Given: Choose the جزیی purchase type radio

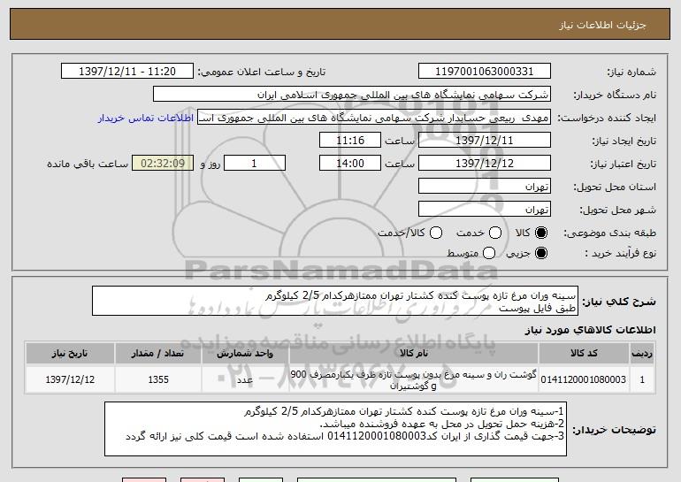Looking at the screenshot, I should (x=541, y=253).
